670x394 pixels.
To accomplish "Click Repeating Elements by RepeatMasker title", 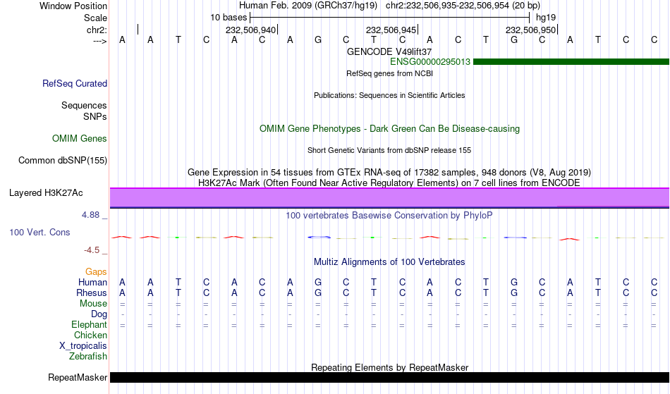I will pyautogui.click(x=390, y=367).
